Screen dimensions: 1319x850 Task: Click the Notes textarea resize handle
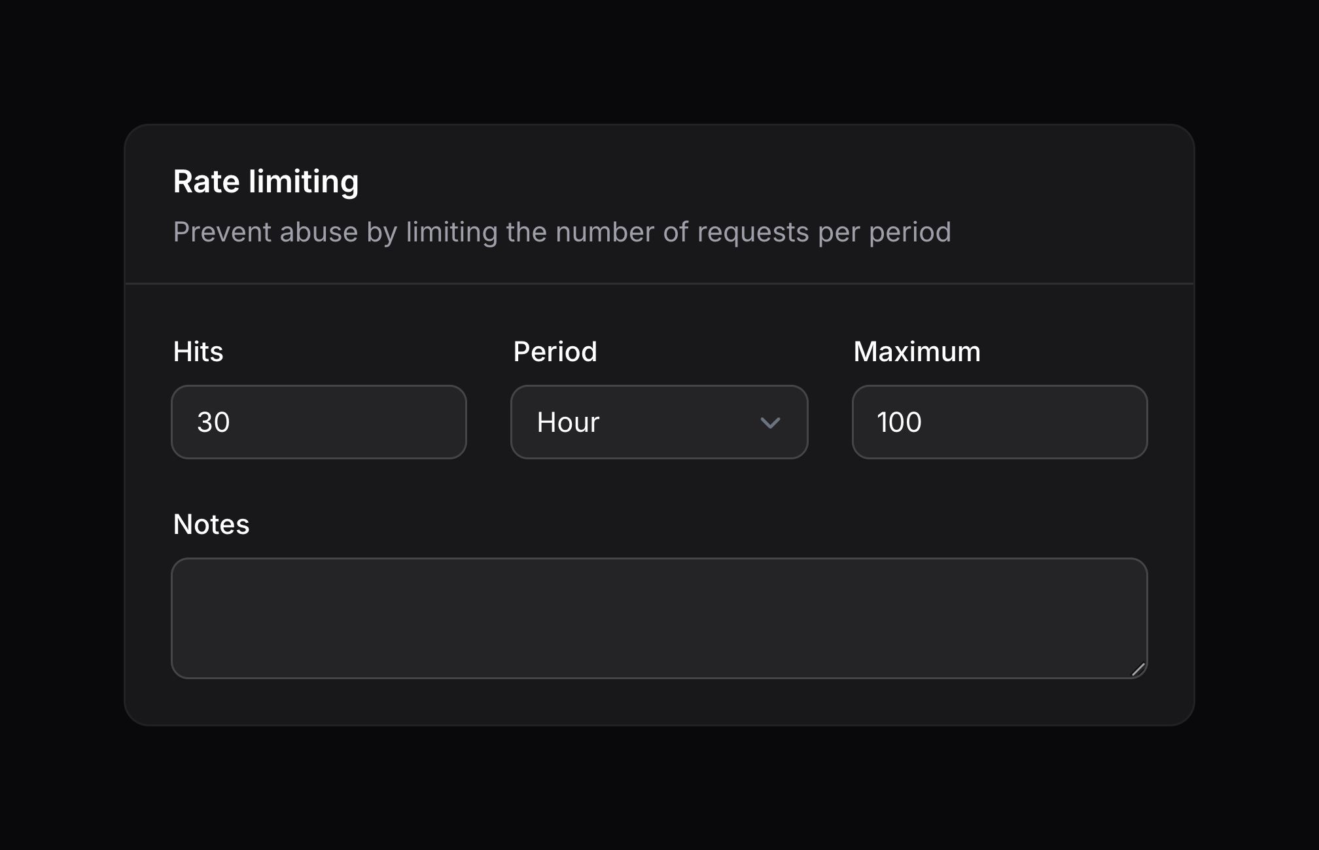tap(1138, 669)
